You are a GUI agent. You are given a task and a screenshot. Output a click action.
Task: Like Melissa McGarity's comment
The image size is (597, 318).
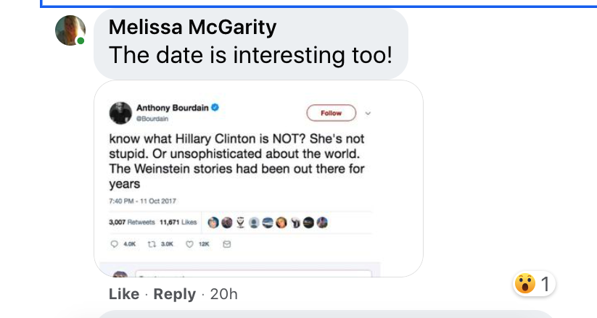pos(124,294)
